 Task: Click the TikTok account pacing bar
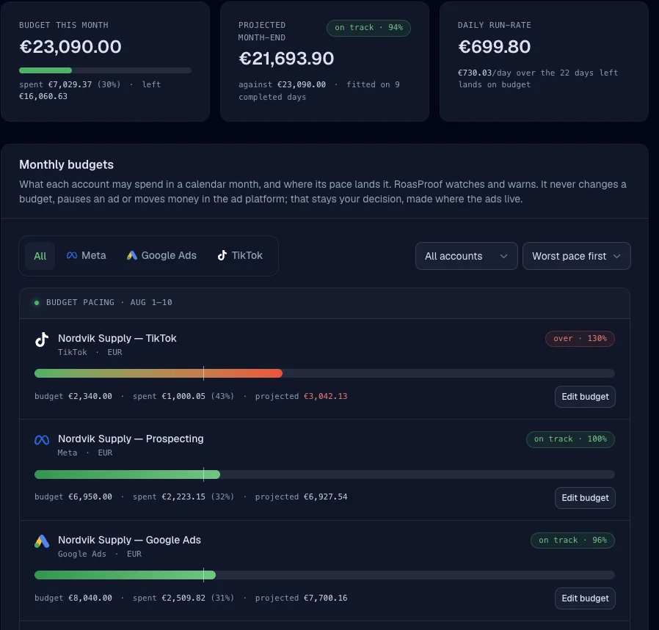click(x=324, y=373)
